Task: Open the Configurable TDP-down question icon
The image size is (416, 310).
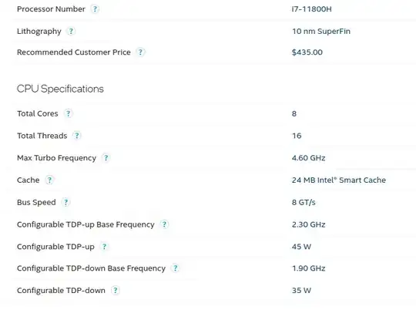Action: (x=115, y=291)
